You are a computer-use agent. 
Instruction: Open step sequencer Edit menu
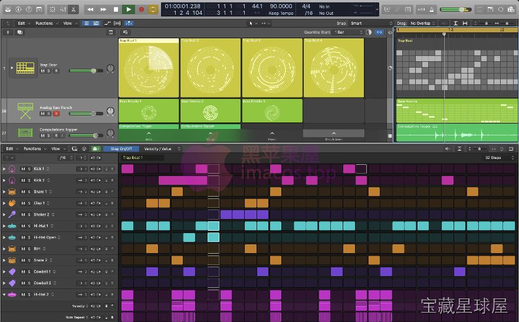point(12,148)
